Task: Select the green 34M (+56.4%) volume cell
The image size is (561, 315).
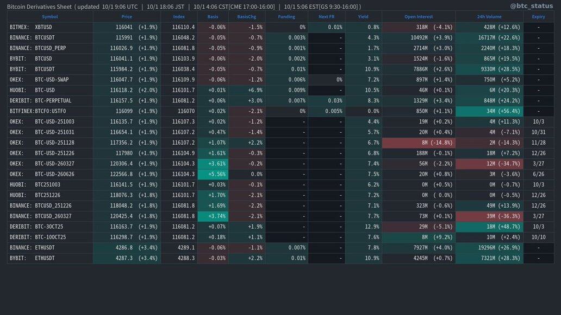Action: [489, 111]
